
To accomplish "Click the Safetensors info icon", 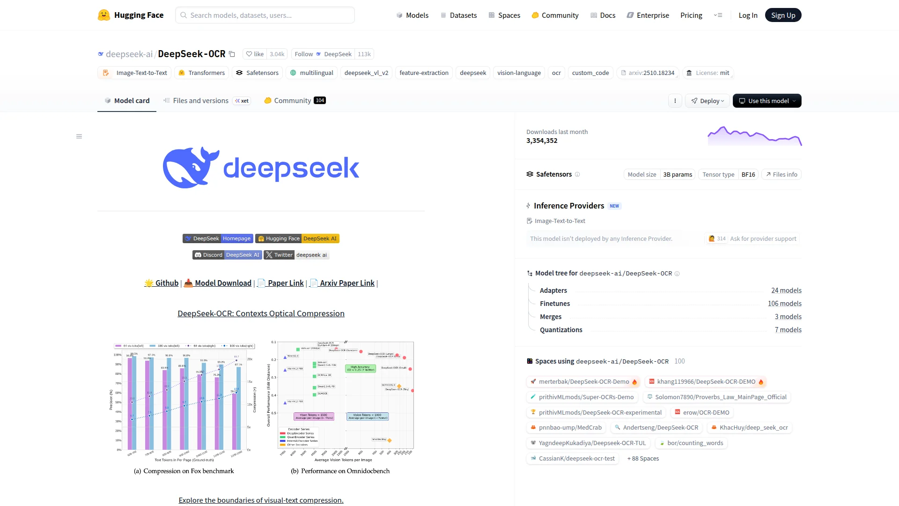I will [x=578, y=174].
